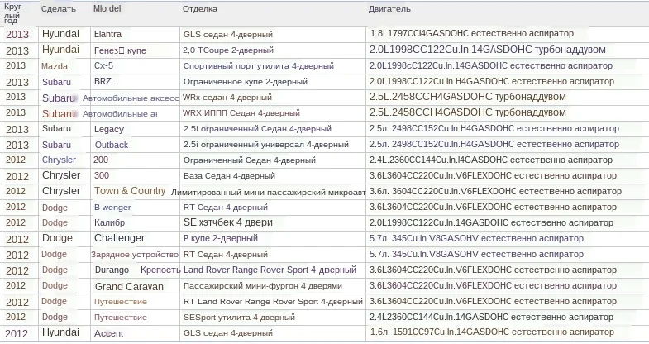
Task: Click the 'Mlo del' column header
Action: click(x=107, y=8)
